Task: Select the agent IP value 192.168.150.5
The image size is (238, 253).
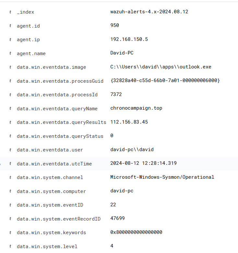Action: 129,39
